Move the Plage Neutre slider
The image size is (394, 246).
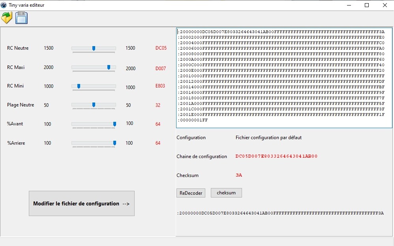(x=94, y=105)
